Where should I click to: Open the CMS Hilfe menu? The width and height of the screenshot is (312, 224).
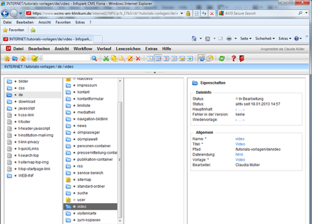coord(166,49)
